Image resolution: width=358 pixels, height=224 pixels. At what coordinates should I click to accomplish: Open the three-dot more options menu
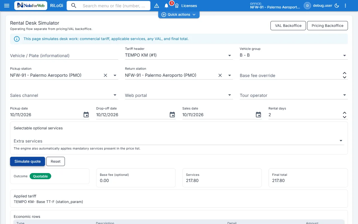click(x=345, y=6)
